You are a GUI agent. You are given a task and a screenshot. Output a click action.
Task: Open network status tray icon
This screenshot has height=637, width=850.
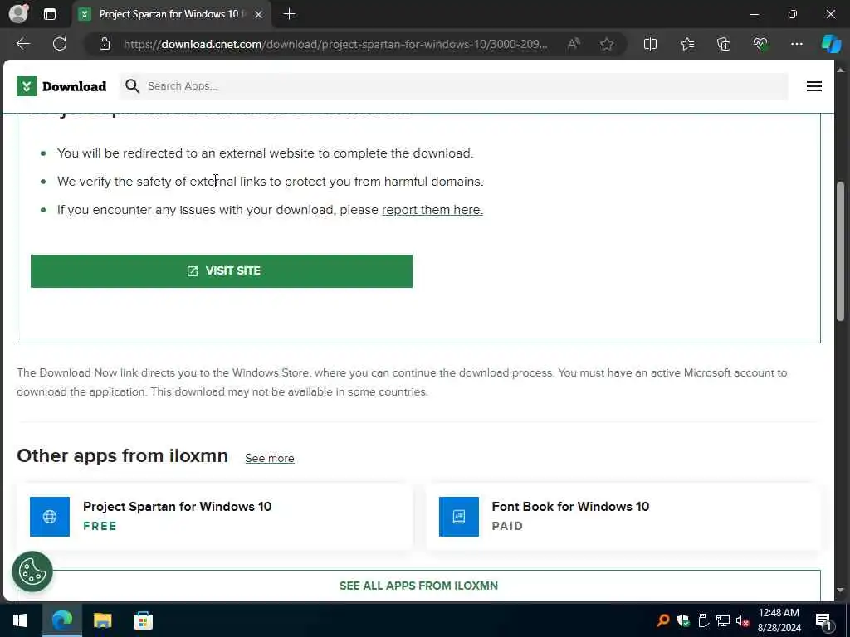[723, 620]
